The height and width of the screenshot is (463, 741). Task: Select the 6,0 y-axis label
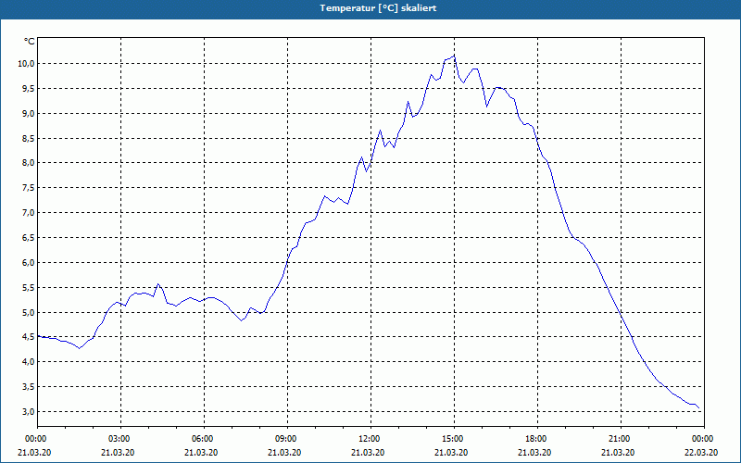coord(28,263)
